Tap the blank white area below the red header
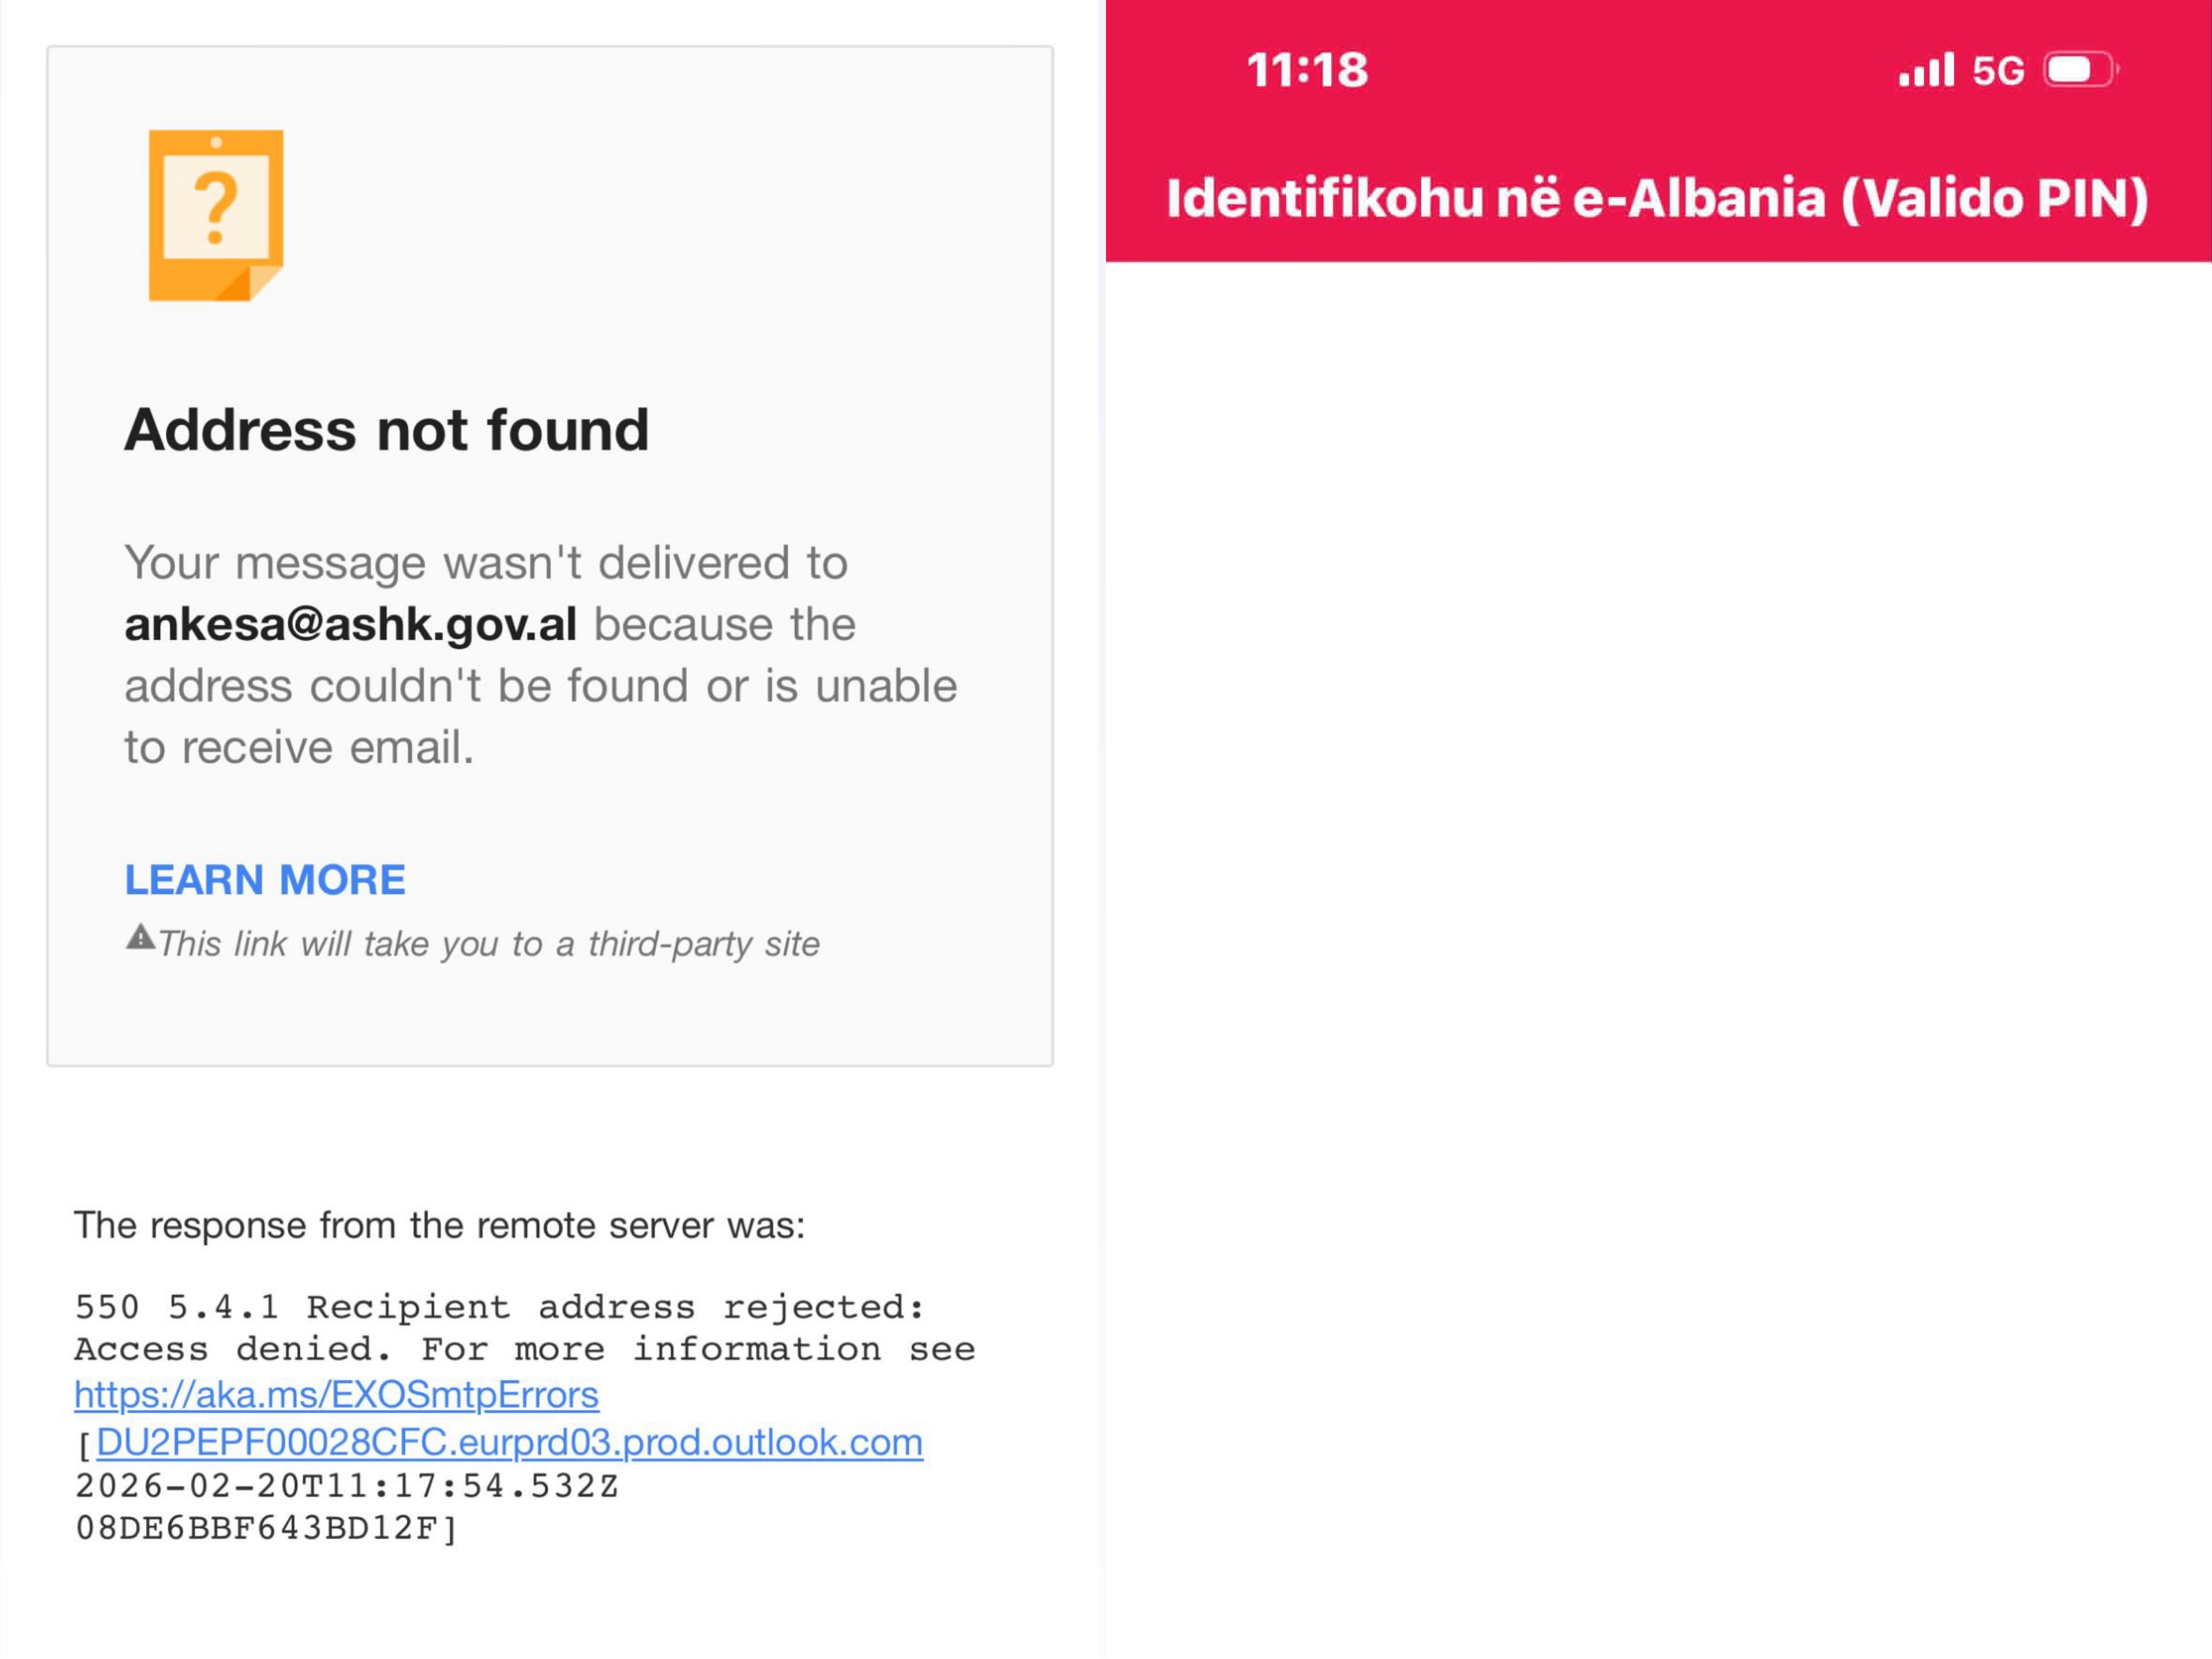This screenshot has width=2212, height=1659. [1657, 900]
